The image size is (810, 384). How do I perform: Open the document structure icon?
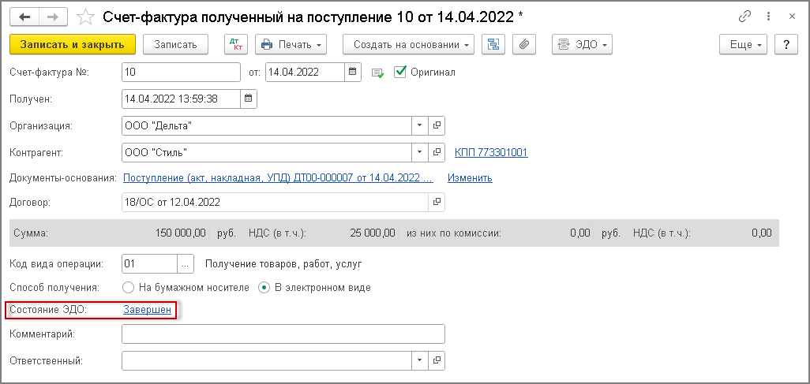click(x=493, y=45)
